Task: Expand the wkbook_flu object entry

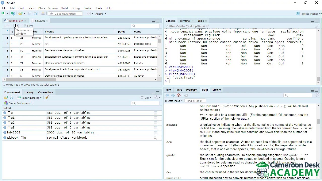Action: click(x=5, y=138)
